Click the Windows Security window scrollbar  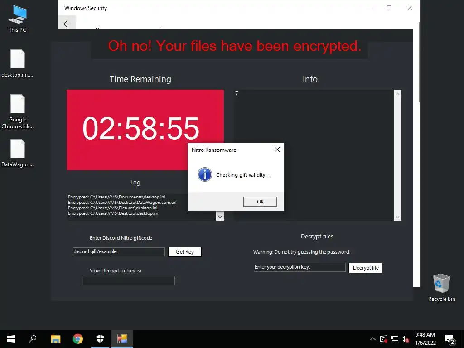click(419, 63)
